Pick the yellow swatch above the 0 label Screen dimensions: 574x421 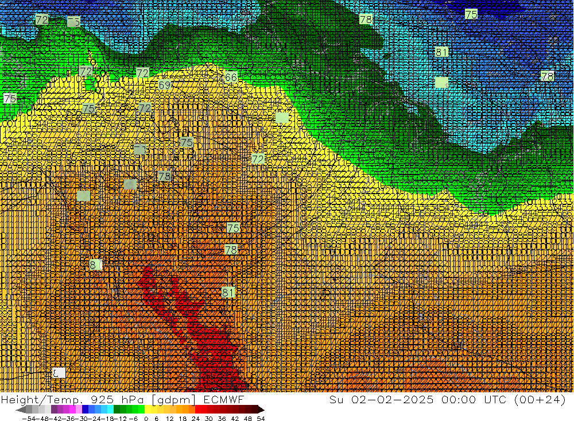click(148, 410)
